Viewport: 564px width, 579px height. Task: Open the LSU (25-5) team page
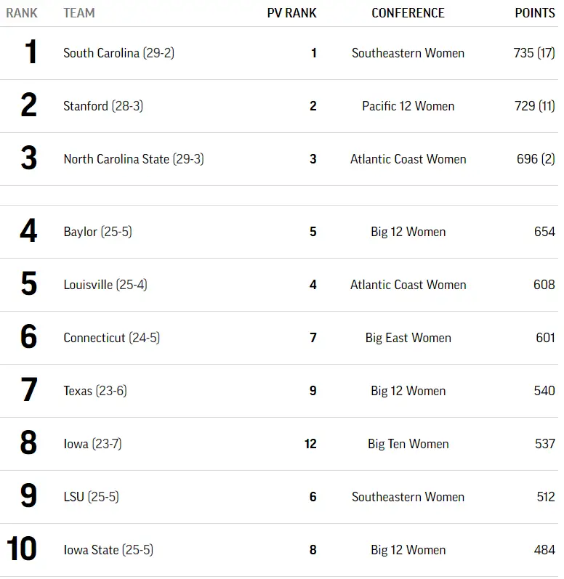pos(91,497)
